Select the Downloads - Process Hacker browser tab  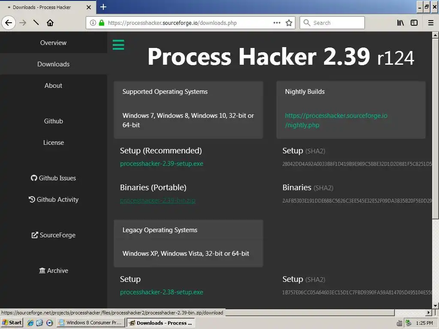[x=48, y=7]
